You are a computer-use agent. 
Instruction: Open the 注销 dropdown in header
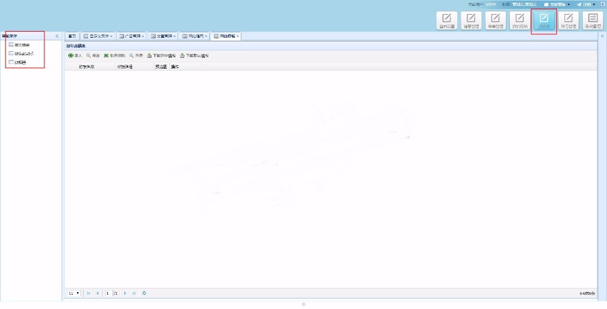[586, 4]
